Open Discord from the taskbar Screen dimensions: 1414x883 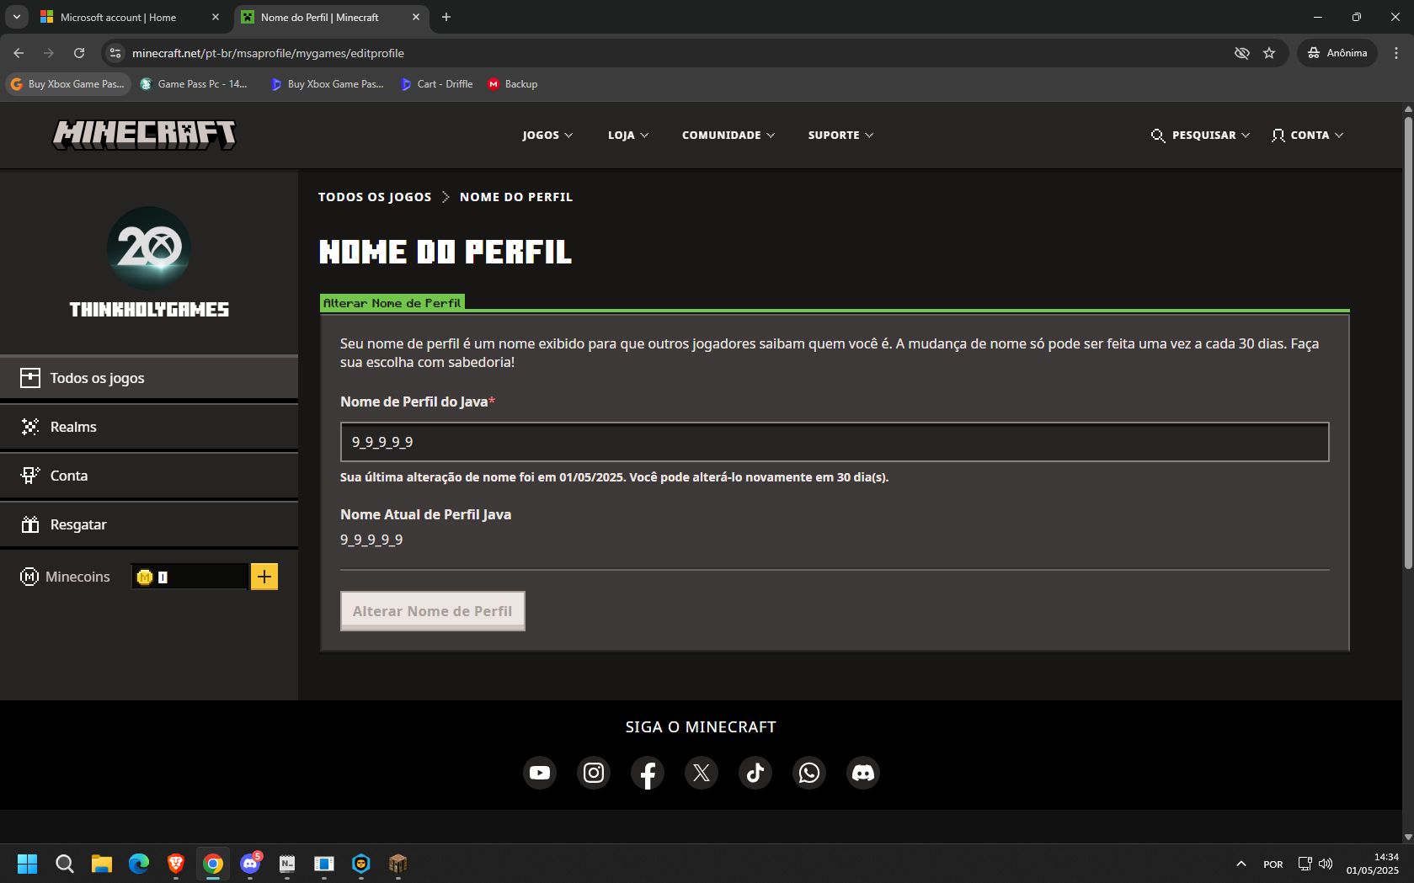(250, 864)
